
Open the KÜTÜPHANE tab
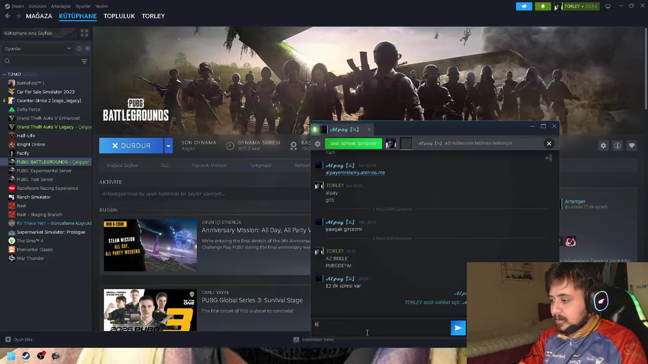click(x=77, y=16)
